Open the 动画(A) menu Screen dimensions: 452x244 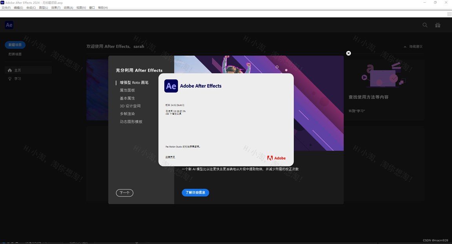68,8
